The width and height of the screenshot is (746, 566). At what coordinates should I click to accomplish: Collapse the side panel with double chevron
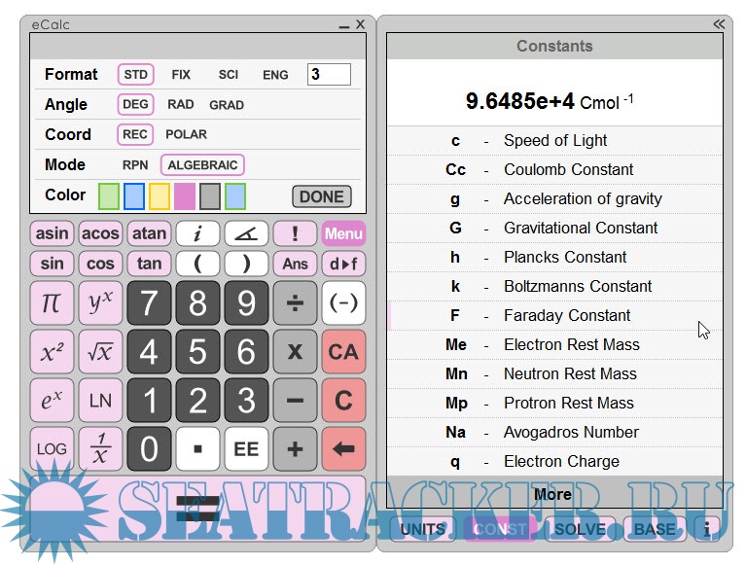[x=719, y=24]
